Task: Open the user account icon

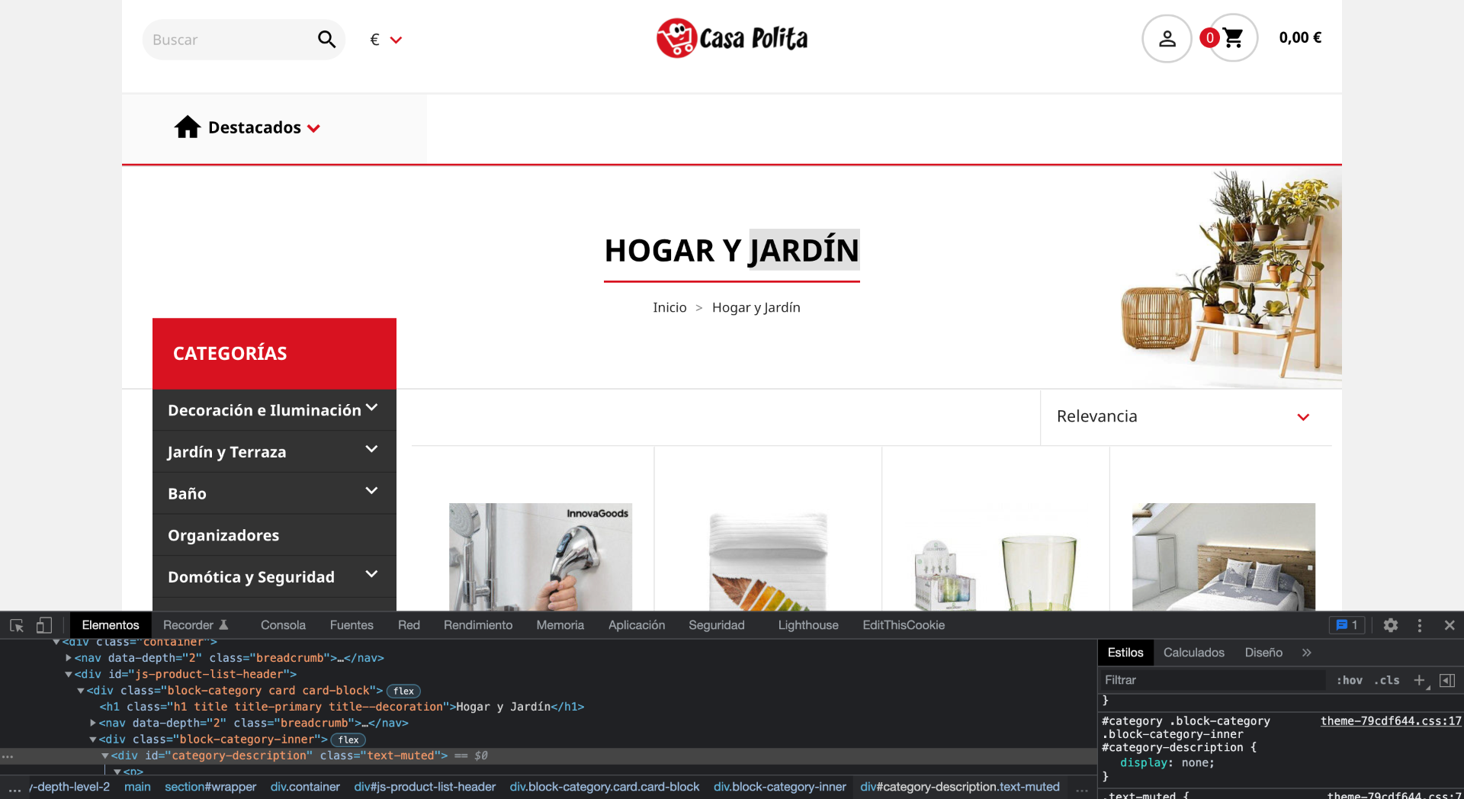Action: click(x=1167, y=39)
